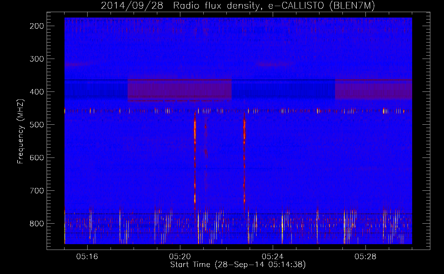Click the 400 frequency tick label
The width and height of the screenshot is (444, 274).
pyautogui.click(x=37, y=92)
